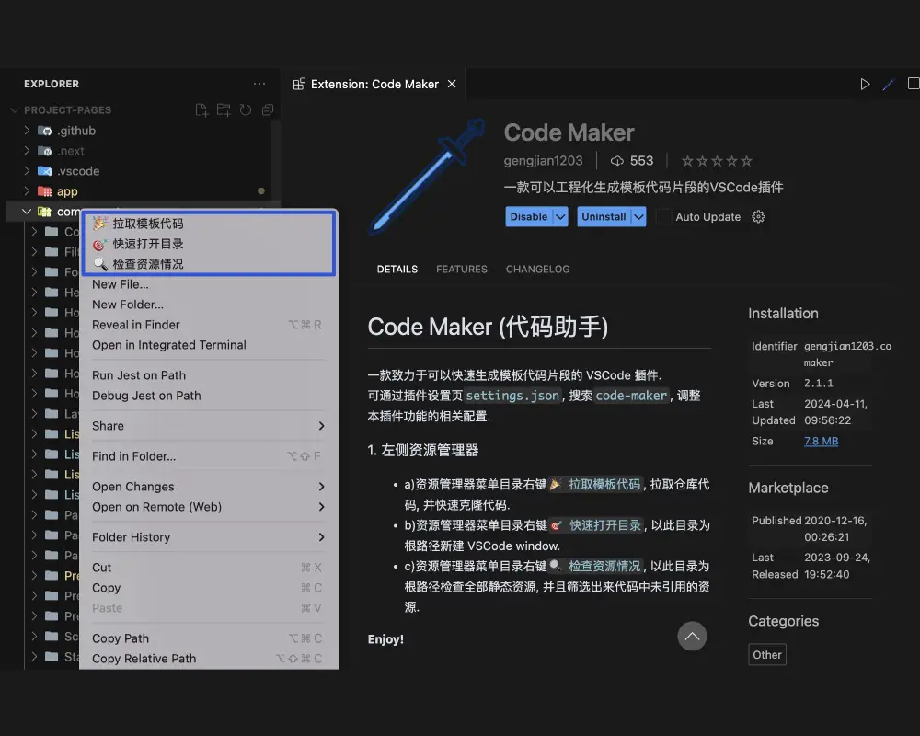
Task: Click the New File icon in Explorer header
Action: coord(201,110)
